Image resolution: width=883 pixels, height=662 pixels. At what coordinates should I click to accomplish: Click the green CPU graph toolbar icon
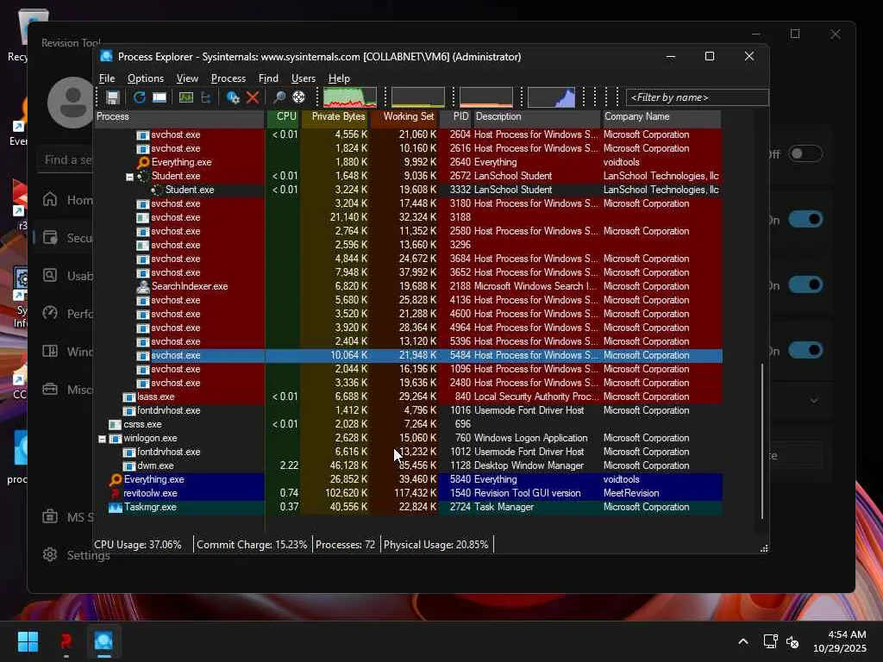click(186, 97)
